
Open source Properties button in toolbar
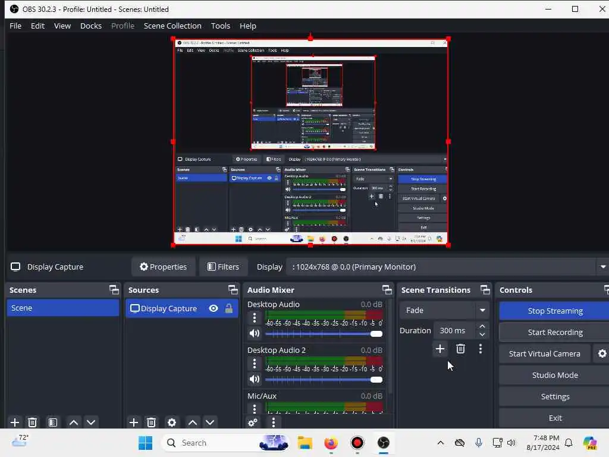[163, 267]
